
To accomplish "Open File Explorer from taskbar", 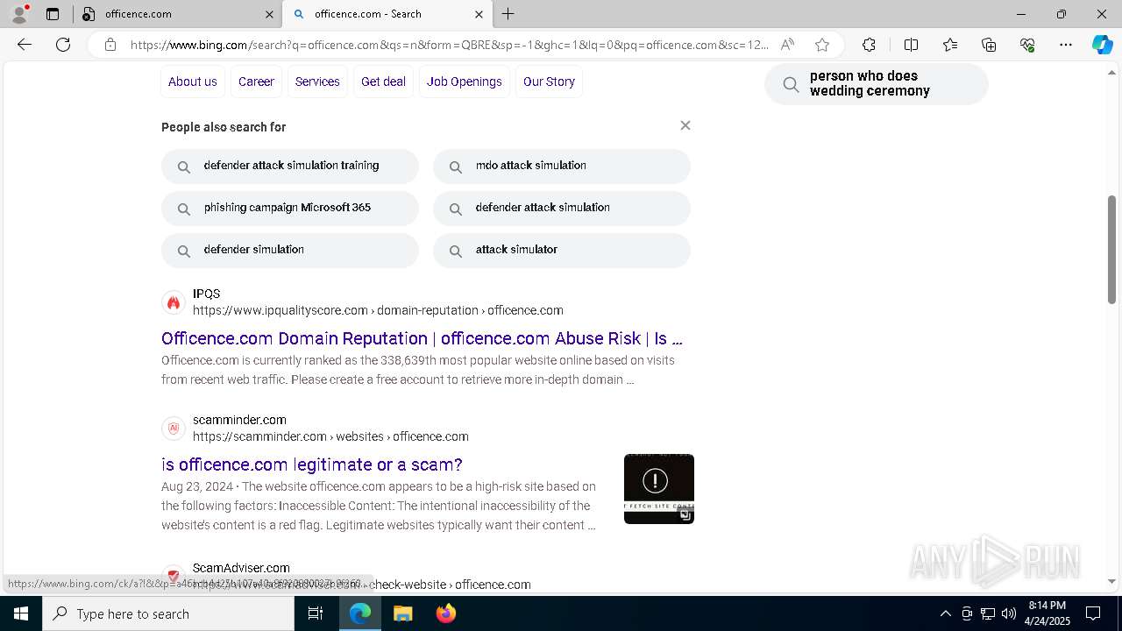I will click(403, 613).
